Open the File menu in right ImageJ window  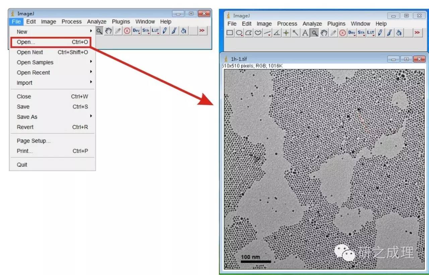(x=232, y=24)
